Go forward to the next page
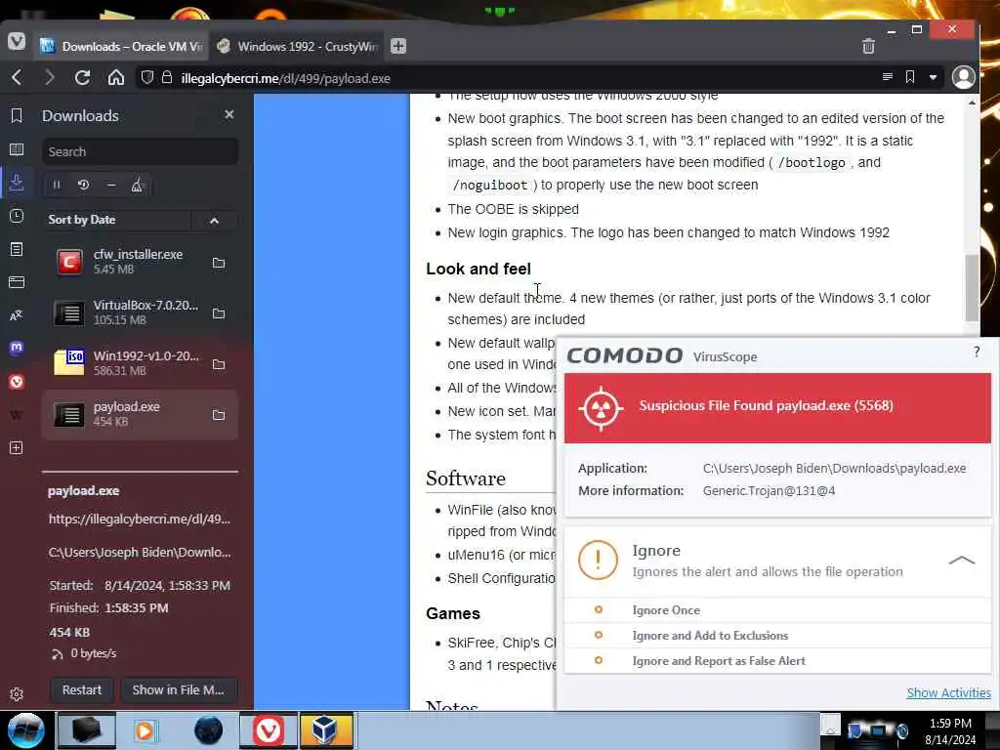 (x=49, y=78)
